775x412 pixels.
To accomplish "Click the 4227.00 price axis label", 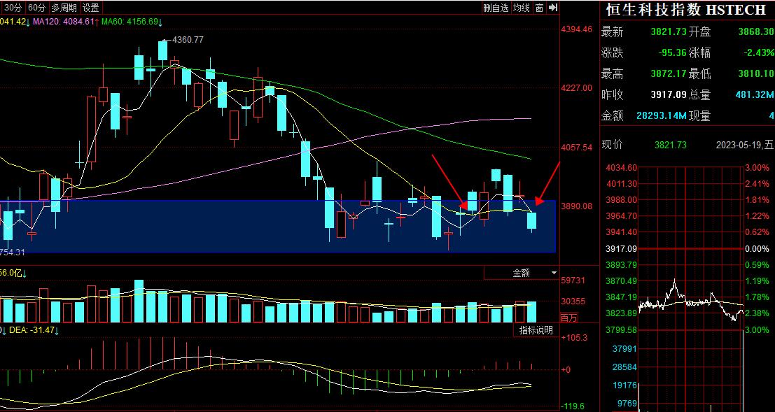I will [x=576, y=88].
